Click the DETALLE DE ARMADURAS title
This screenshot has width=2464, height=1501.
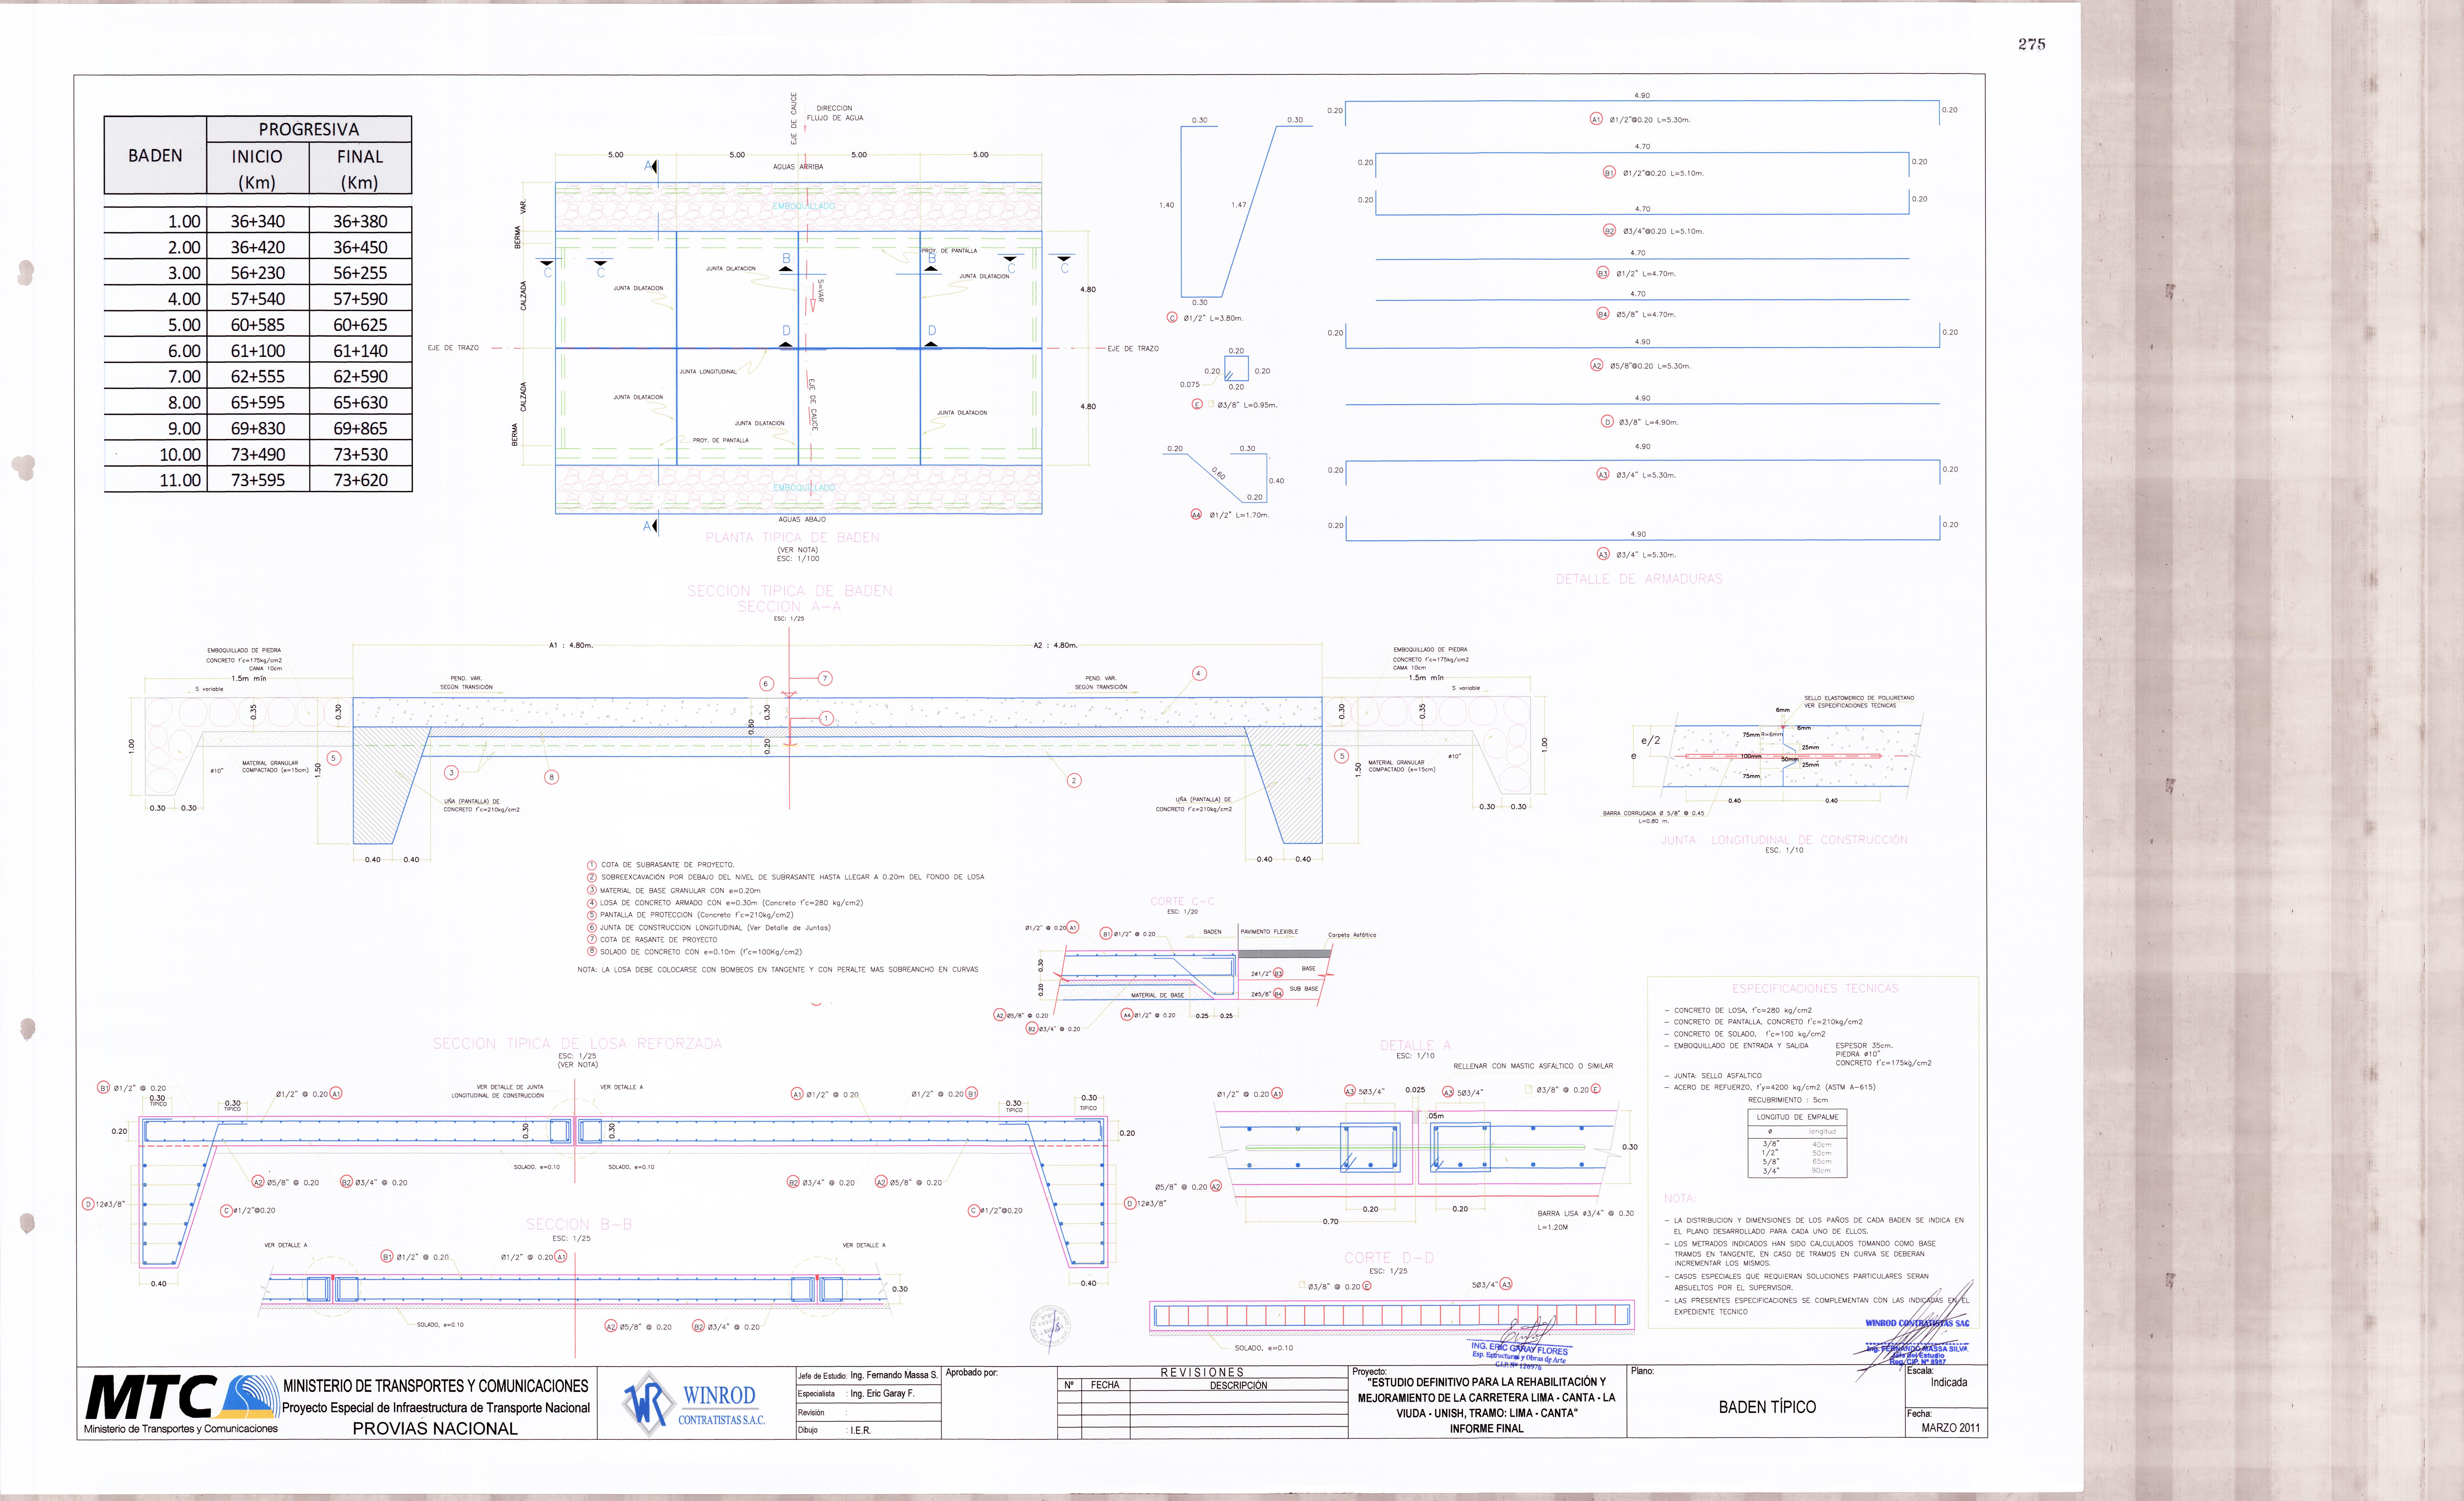(x=1639, y=579)
